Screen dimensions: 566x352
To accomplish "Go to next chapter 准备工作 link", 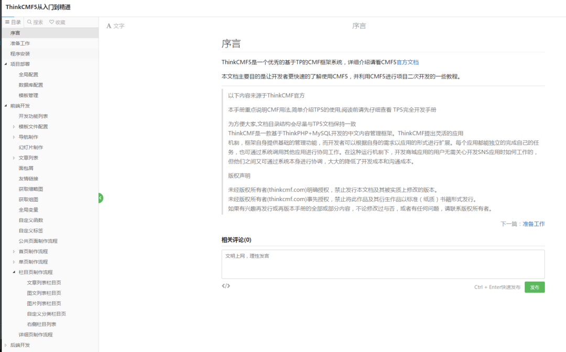I will tap(534, 224).
